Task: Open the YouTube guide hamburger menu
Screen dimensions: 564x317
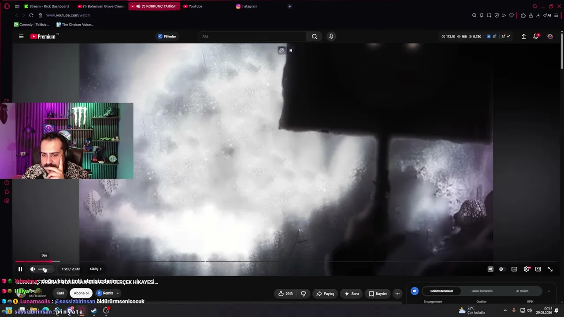Action: [x=21, y=37]
